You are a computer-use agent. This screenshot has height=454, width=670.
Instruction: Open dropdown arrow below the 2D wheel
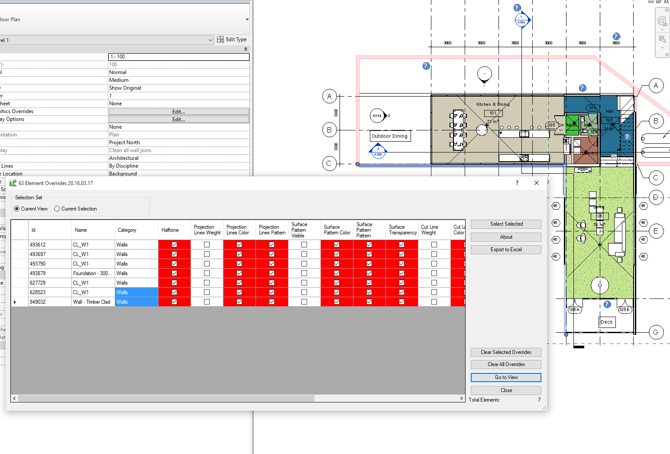(x=662, y=30)
